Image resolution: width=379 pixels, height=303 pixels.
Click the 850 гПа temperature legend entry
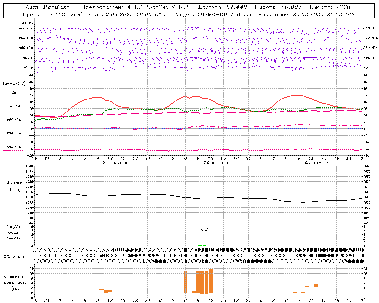pyautogui.click(x=14, y=121)
